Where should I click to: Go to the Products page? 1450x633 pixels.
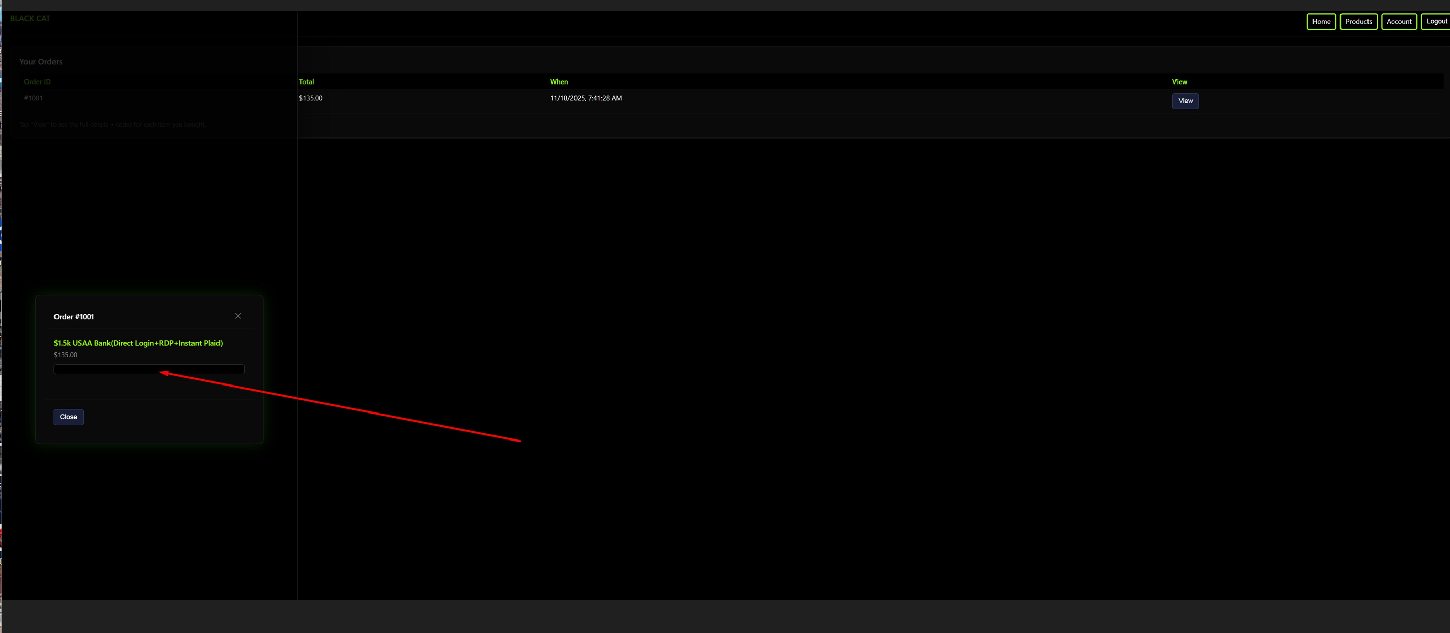click(1358, 21)
